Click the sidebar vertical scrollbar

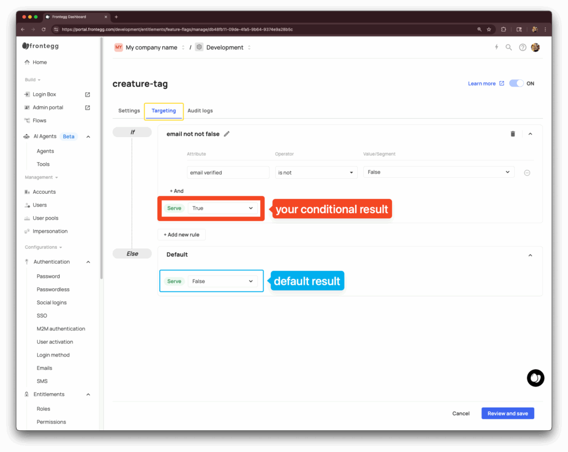tap(102, 158)
